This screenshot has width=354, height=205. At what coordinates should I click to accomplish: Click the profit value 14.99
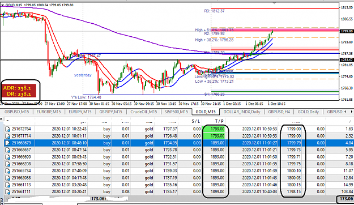pos(348,185)
